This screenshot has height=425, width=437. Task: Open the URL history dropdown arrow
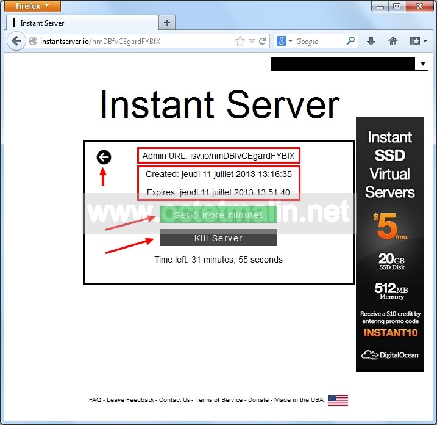click(x=252, y=42)
